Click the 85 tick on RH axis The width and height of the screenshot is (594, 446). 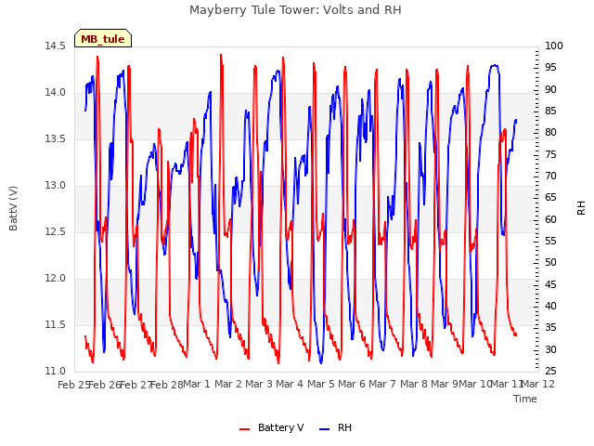click(x=550, y=111)
